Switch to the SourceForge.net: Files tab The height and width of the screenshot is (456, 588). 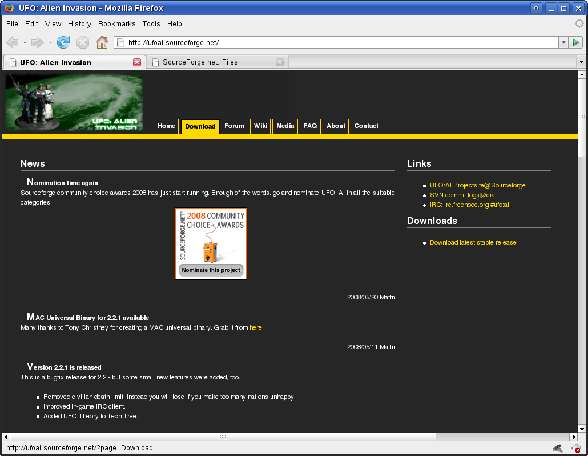(217, 62)
